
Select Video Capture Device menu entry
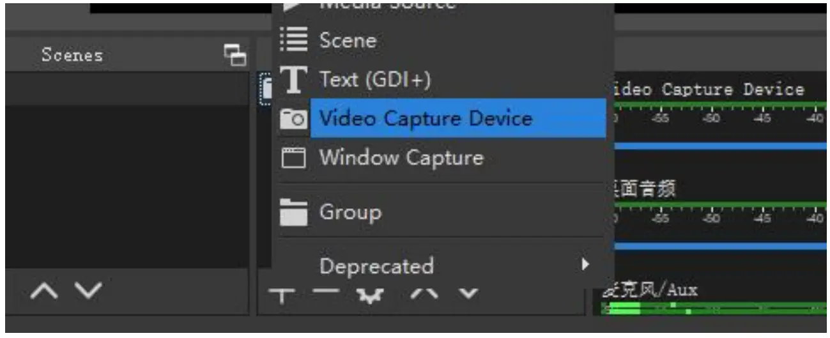click(x=426, y=118)
